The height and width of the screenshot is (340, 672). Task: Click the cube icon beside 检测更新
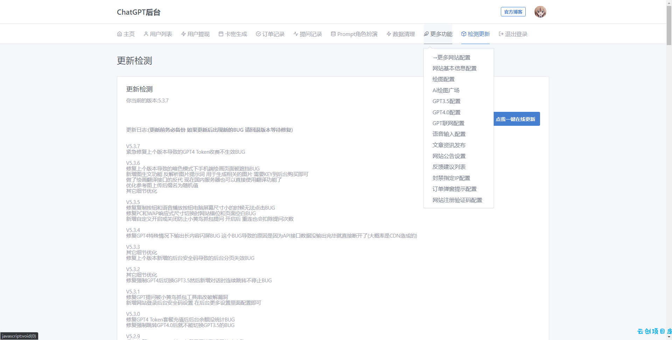coord(464,34)
